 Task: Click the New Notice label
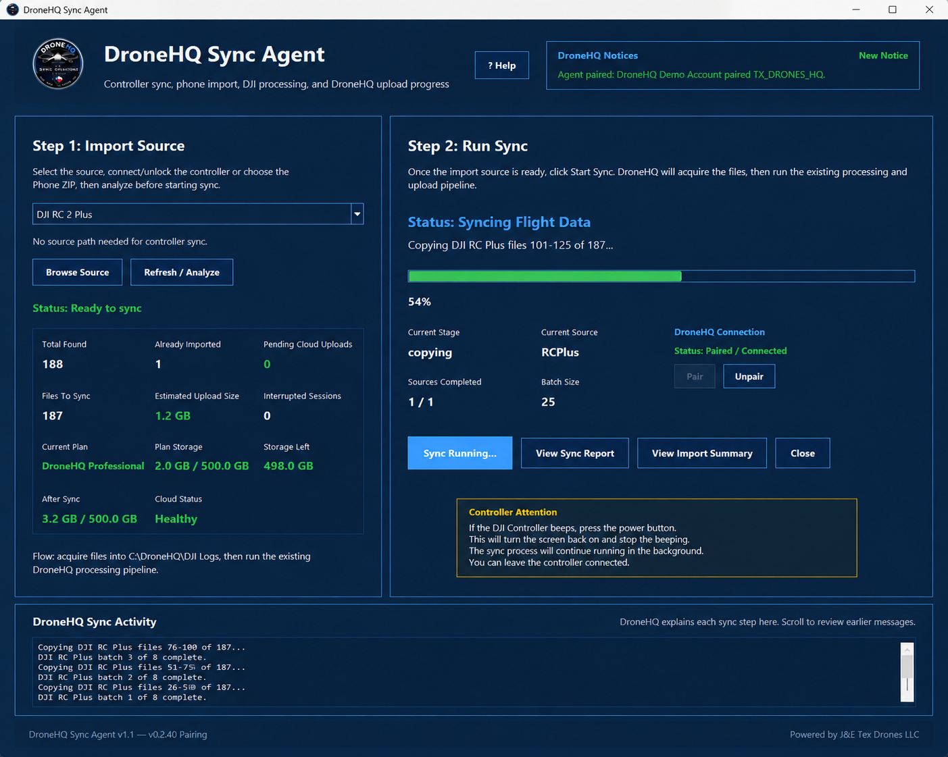click(883, 55)
